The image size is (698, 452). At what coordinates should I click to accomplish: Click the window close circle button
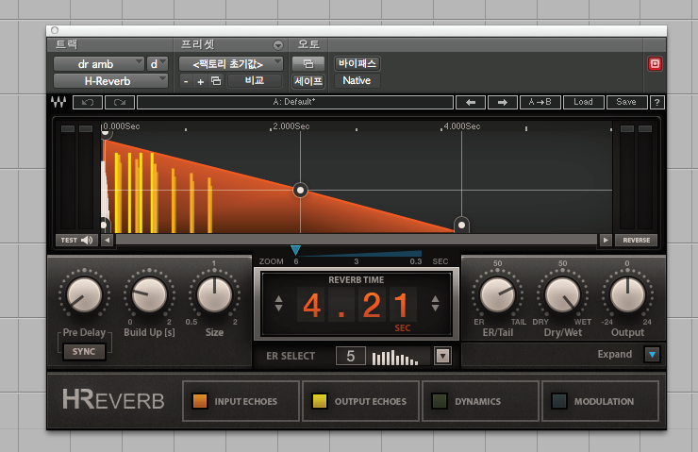pyautogui.click(x=55, y=30)
